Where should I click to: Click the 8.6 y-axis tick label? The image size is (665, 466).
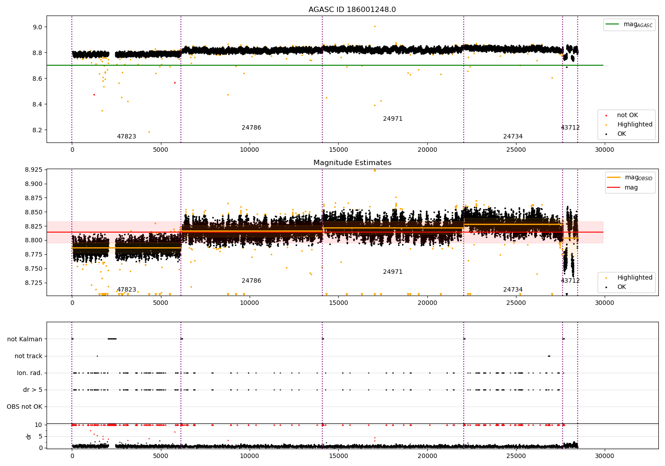(37, 79)
